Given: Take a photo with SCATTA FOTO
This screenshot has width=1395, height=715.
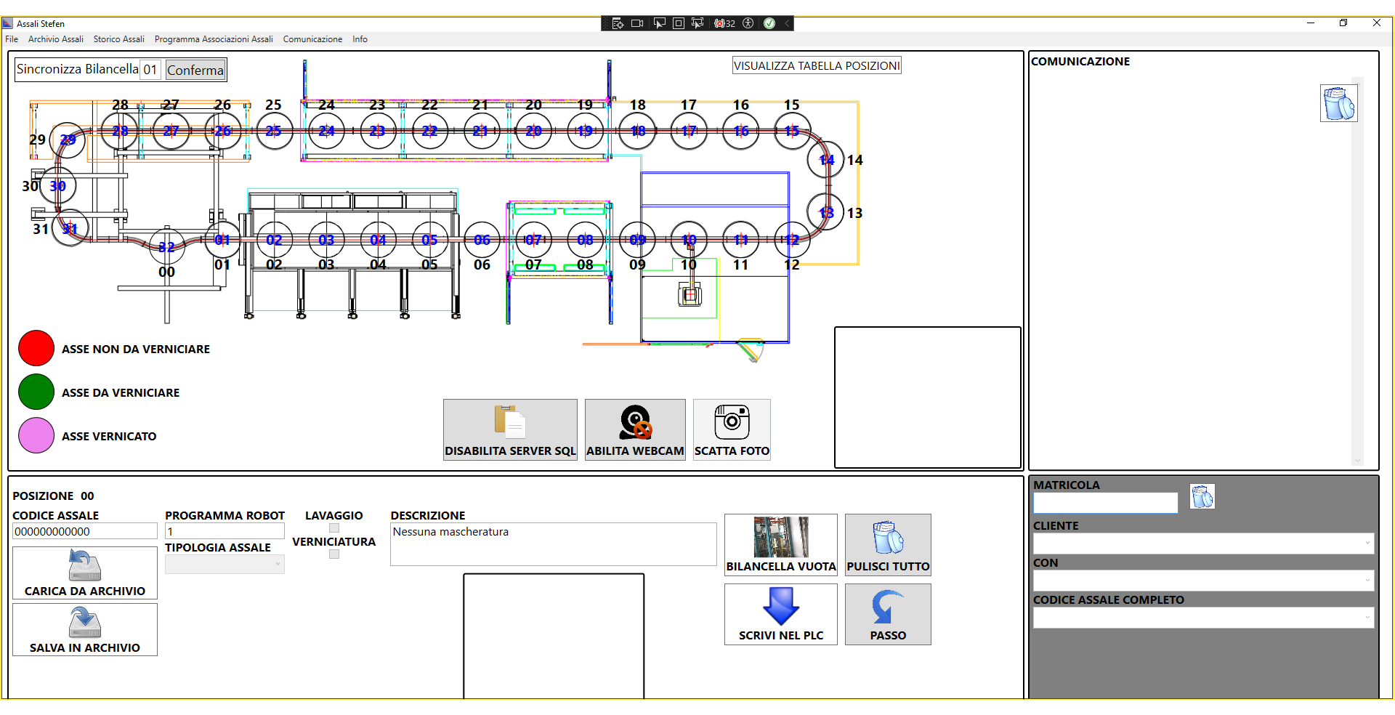Looking at the screenshot, I should 732,429.
